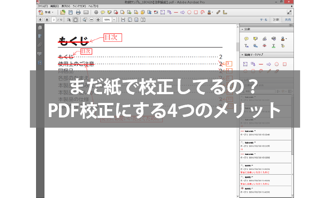The image size is (330, 198).
Task: Open the ファイル(F) menu
Action: click(43, 6)
